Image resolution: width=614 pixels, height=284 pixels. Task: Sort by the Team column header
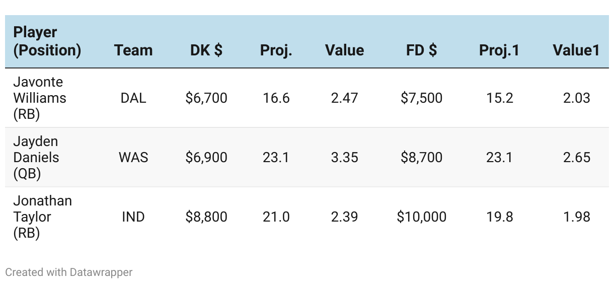[x=133, y=50]
